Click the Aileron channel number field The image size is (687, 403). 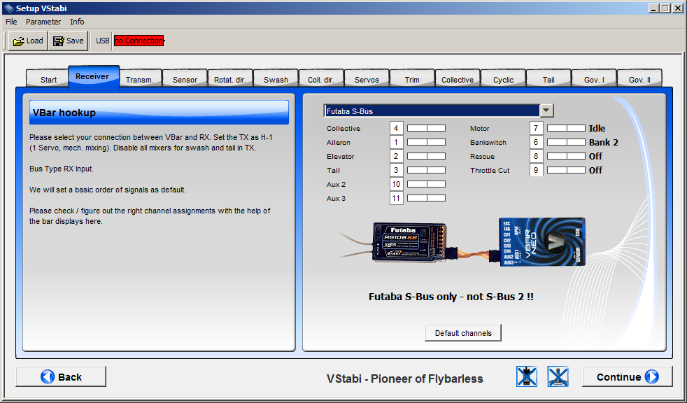coord(396,142)
